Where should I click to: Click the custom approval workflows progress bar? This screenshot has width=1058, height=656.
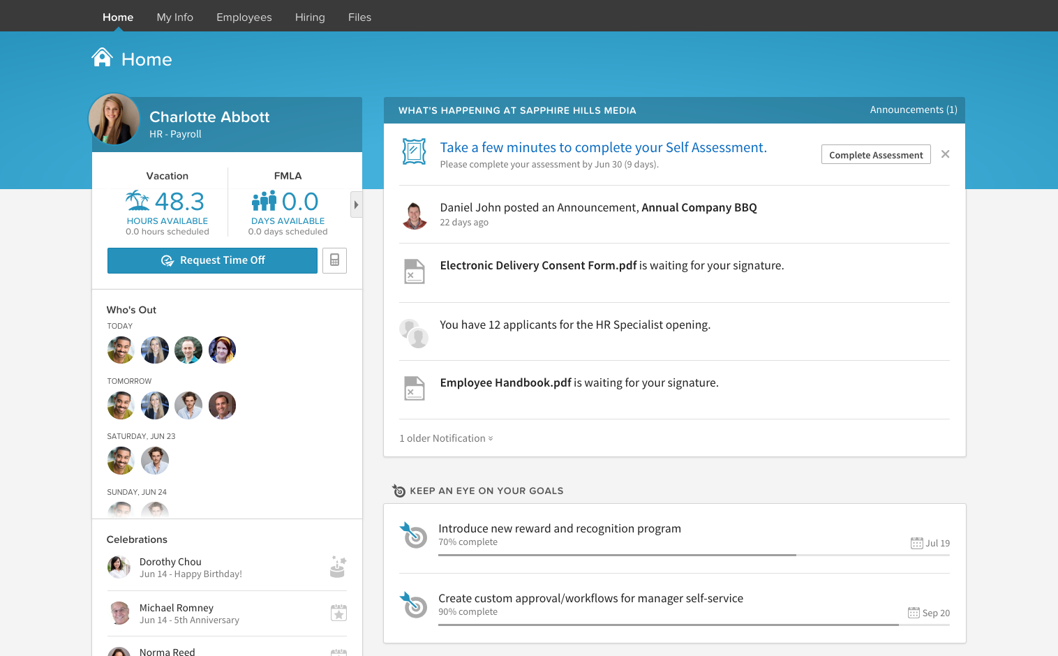coord(694,625)
